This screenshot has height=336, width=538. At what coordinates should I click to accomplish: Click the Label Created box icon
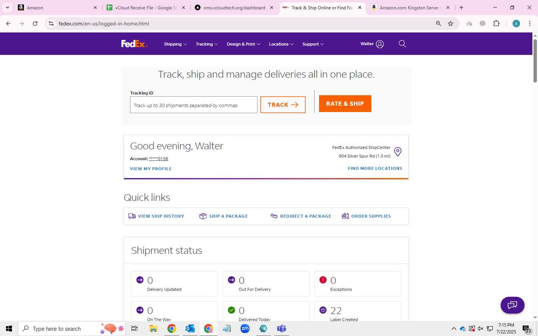(x=323, y=310)
